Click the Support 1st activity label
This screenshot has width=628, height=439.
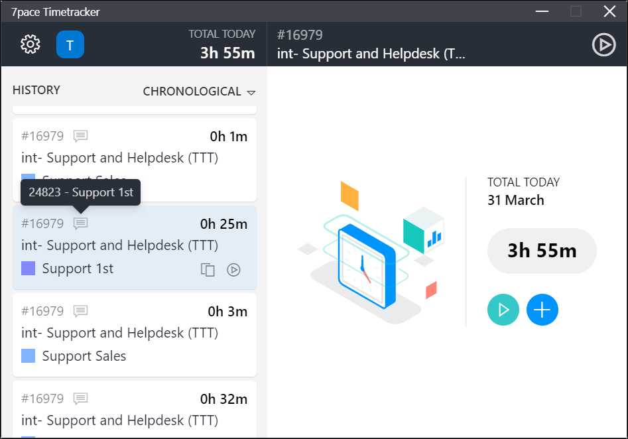point(78,269)
